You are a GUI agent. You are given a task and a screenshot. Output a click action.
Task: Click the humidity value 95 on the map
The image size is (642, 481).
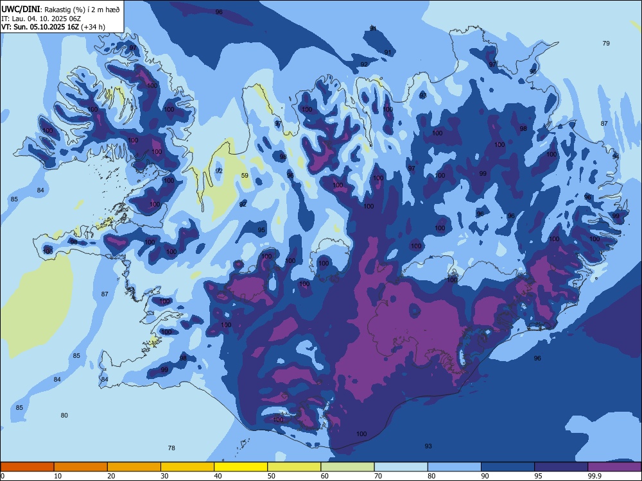[261, 230]
